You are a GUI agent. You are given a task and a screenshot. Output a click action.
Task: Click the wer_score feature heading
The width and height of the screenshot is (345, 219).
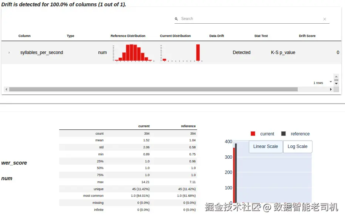14,163
